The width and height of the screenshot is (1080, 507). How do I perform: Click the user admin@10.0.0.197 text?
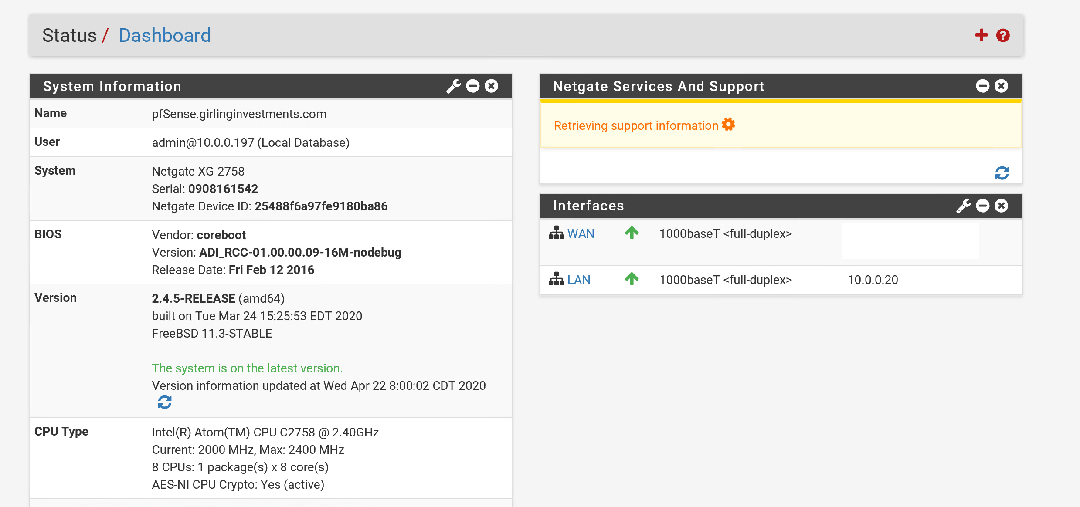tap(251, 142)
